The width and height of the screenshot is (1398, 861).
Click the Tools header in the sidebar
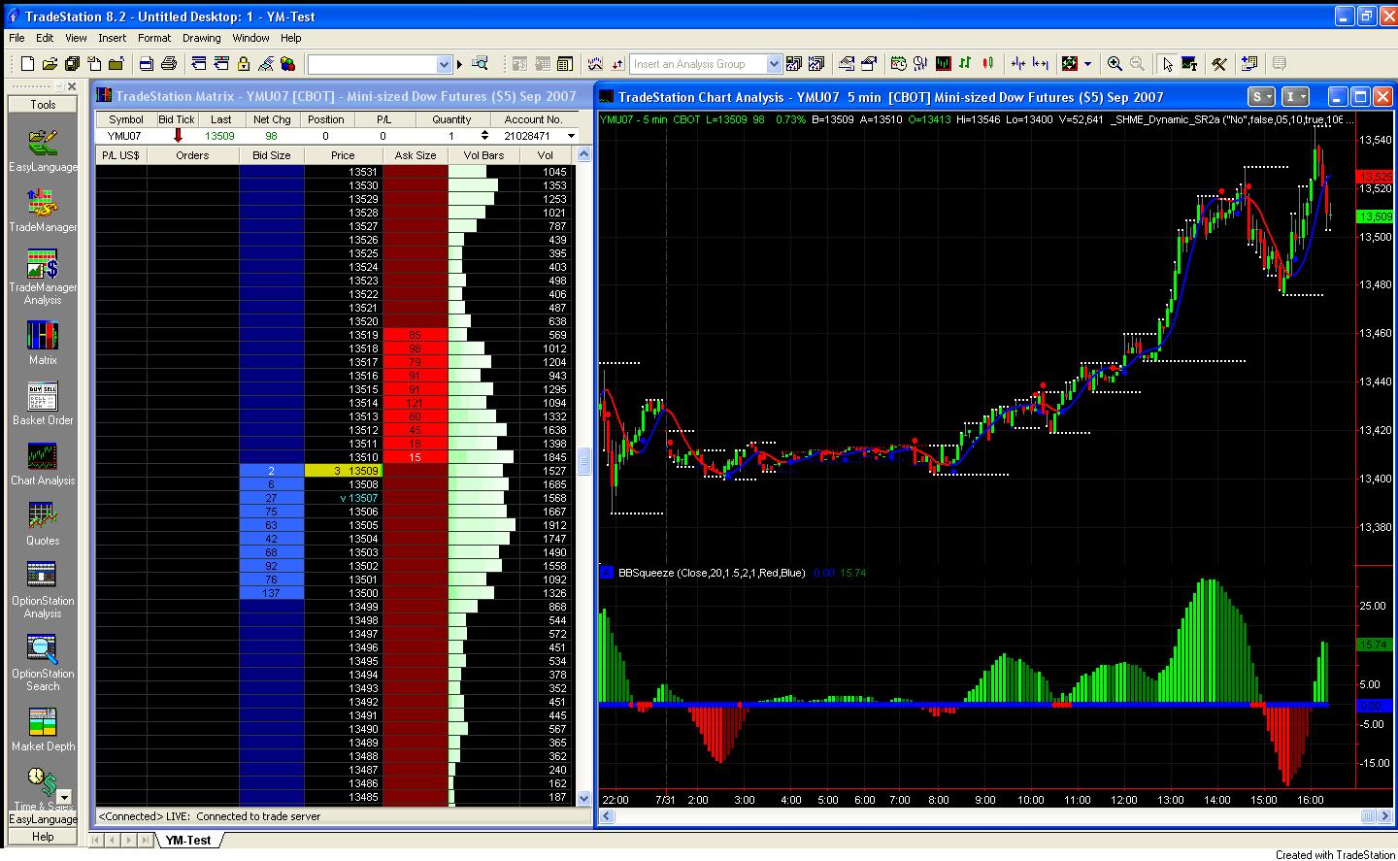43,104
